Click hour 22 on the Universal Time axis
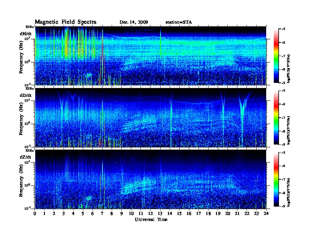Screen dimensions: 317x245 pos(247,213)
